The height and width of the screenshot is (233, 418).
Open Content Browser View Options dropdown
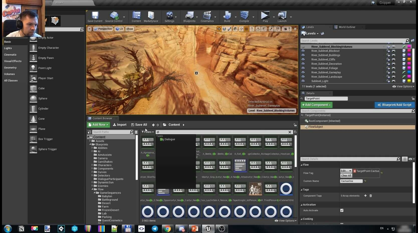(286, 221)
